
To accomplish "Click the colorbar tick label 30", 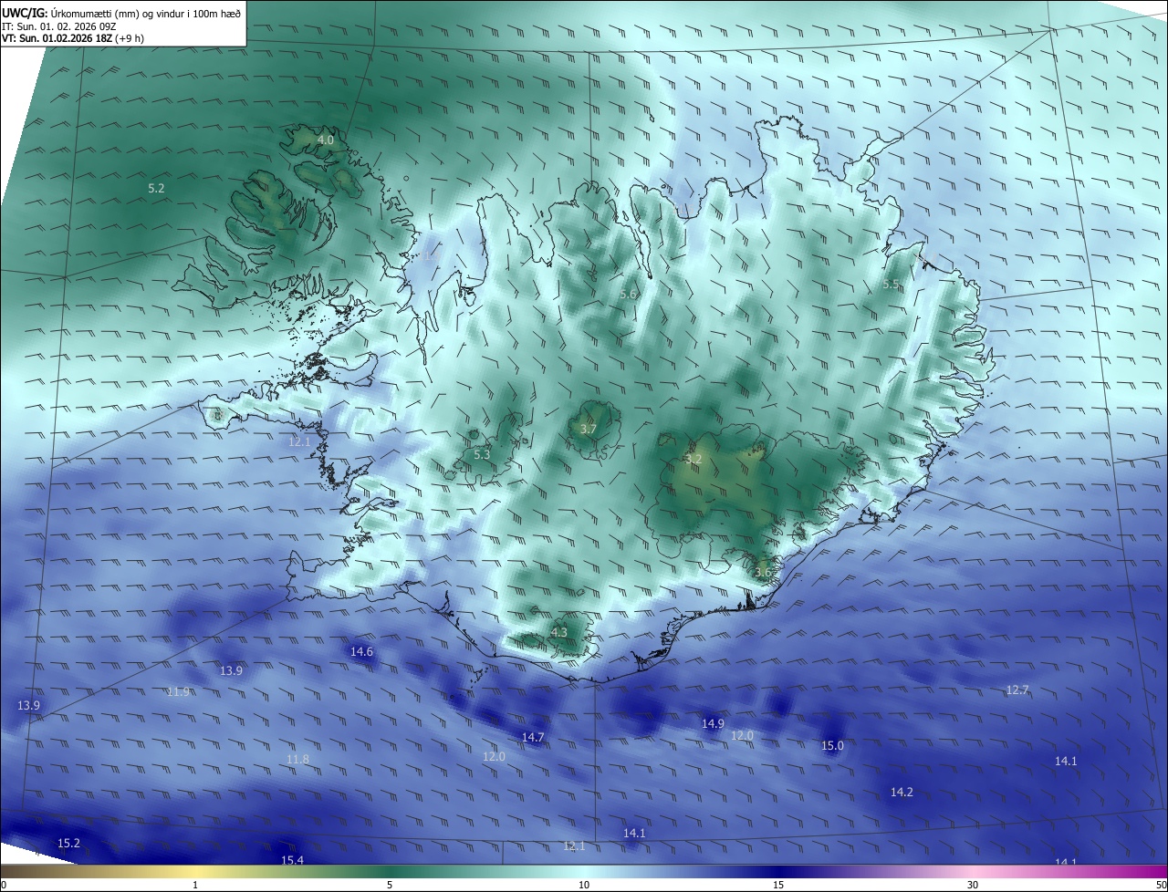I will click(x=973, y=885).
